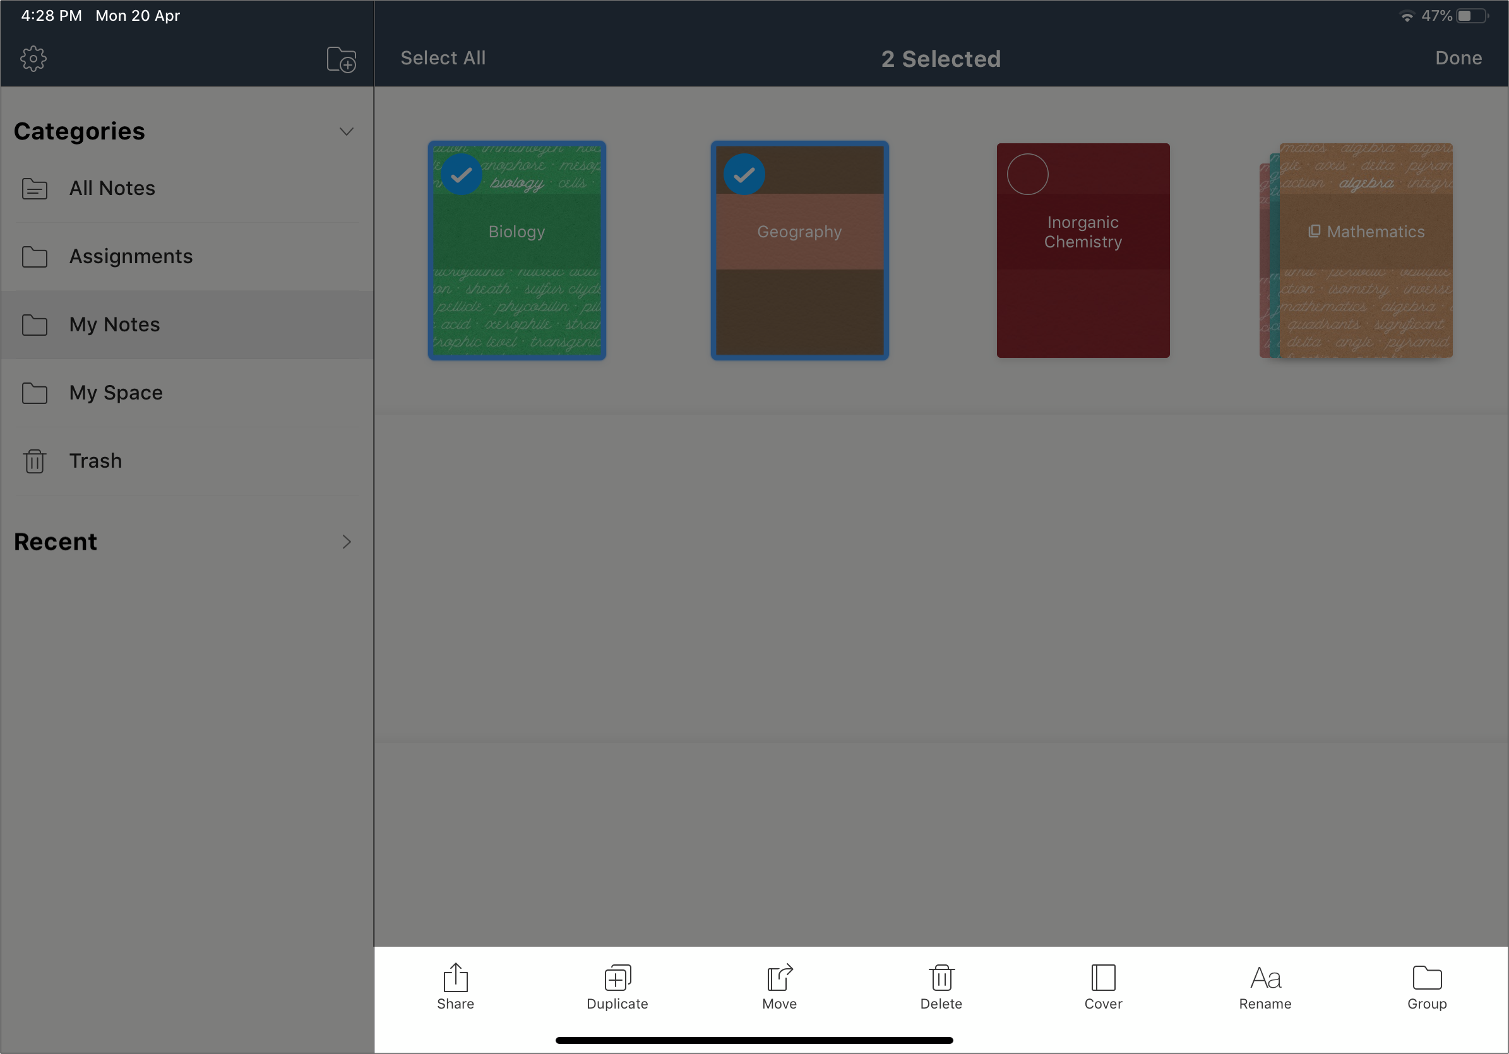Open the My Notes category

tap(187, 324)
